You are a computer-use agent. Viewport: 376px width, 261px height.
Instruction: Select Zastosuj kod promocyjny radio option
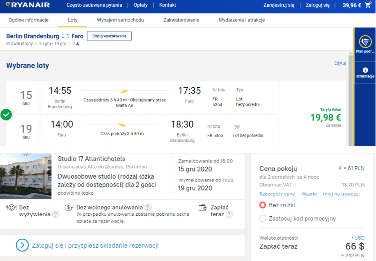pyautogui.click(x=262, y=219)
